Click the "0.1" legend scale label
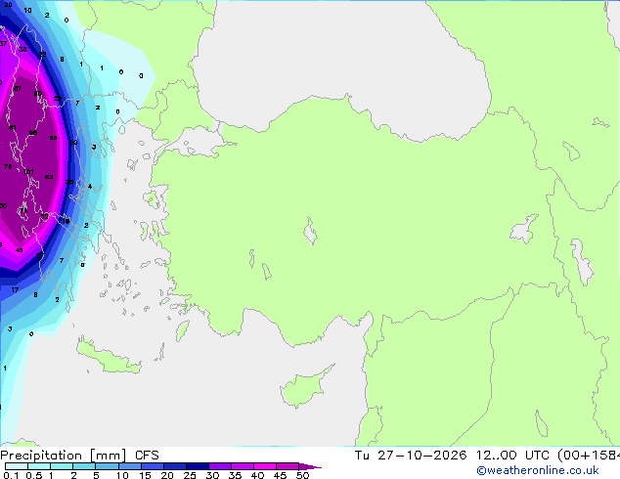 click(11, 475)
